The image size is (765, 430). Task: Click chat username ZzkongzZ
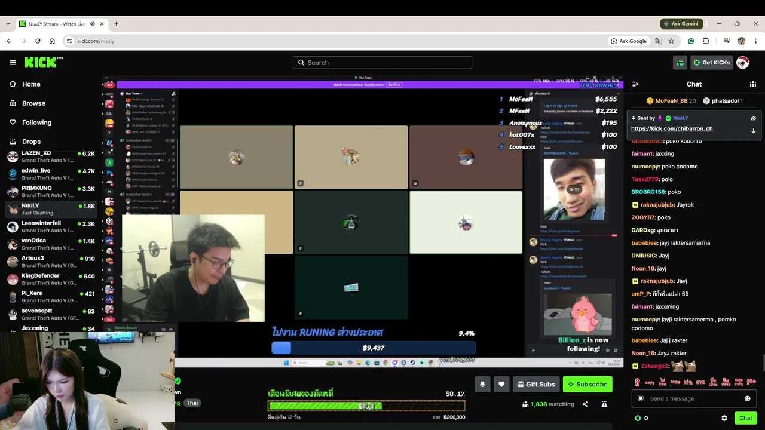coord(654,366)
